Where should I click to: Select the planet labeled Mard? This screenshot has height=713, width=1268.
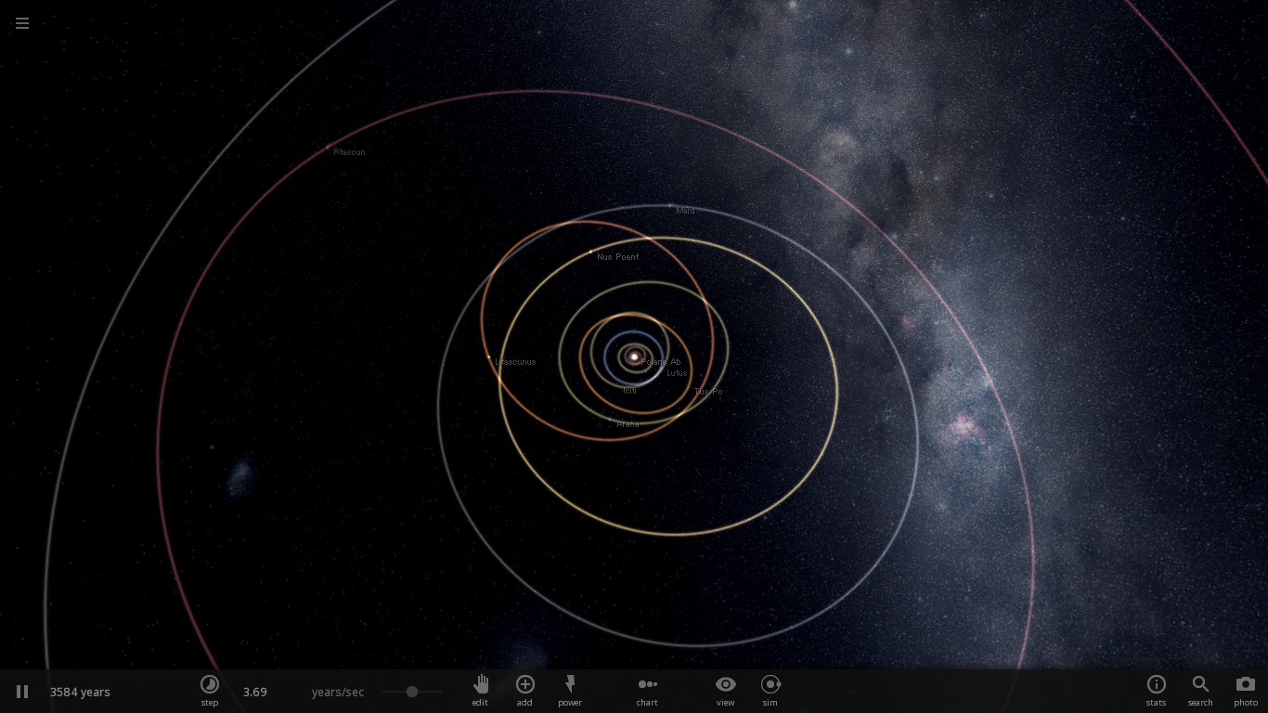click(x=685, y=211)
